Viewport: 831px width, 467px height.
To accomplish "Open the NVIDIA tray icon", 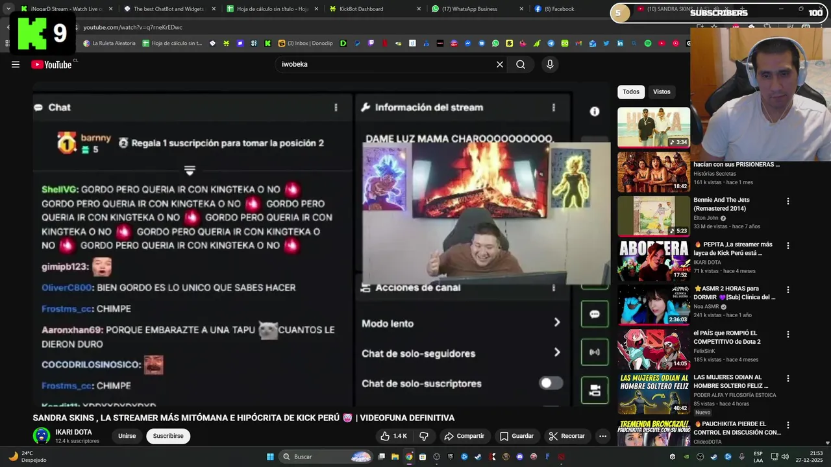I will tap(686, 457).
